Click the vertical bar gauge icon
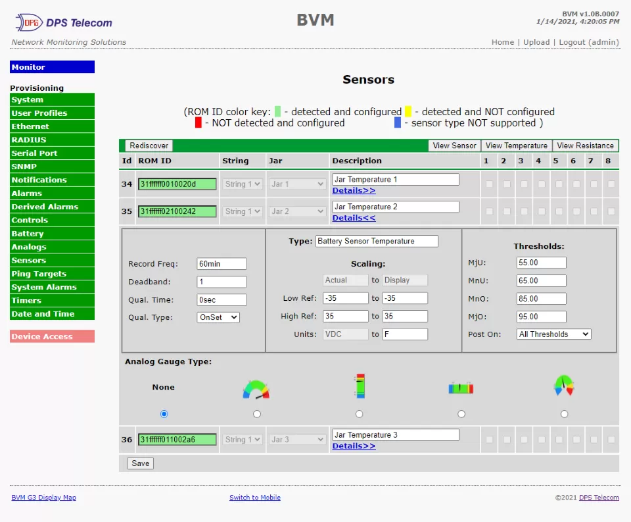The width and height of the screenshot is (631, 522). [x=359, y=386]
